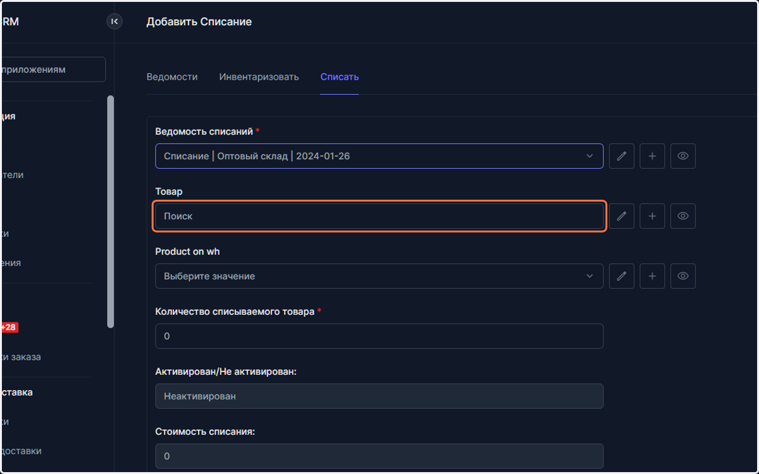Expand the Product on wh dropdown
This screenshot has height=474, width=759.
pyautogui.click(x=379, y=276)
